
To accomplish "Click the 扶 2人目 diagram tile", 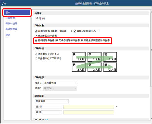I will click(79, 67).
